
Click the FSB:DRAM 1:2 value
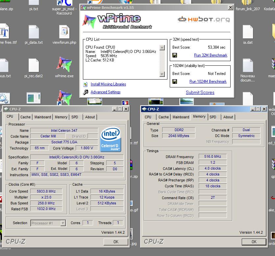coord(213,162)
